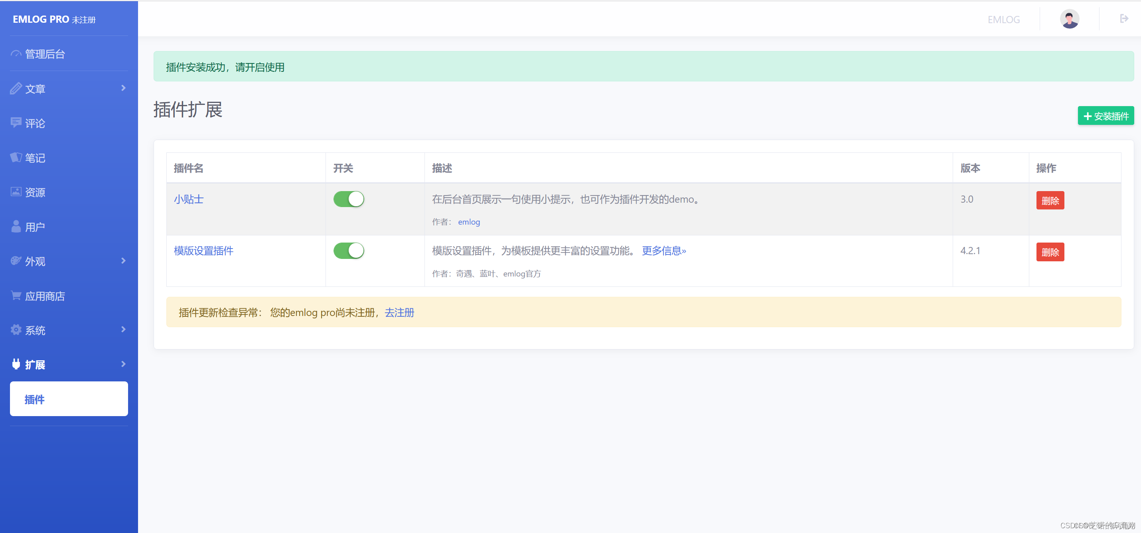This screenshot has height=533, width=1141.
Task: Click the user silhouette icon for 用户
Action: (16, 226)
